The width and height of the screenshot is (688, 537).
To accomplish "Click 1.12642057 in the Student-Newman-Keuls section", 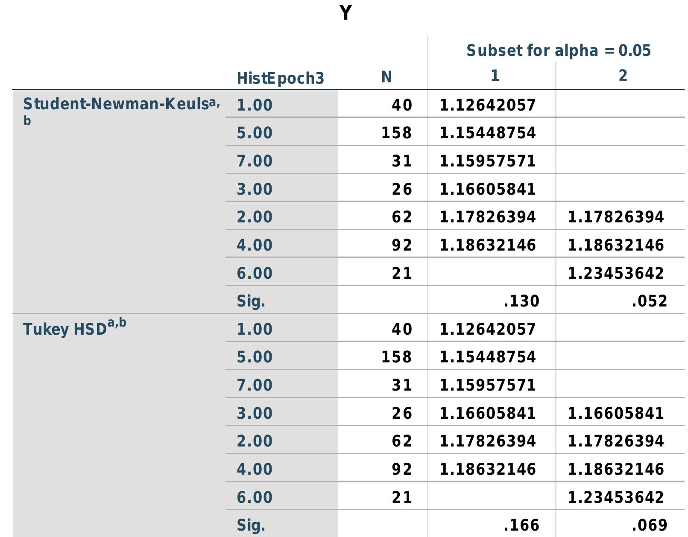I will pos(487,105).
